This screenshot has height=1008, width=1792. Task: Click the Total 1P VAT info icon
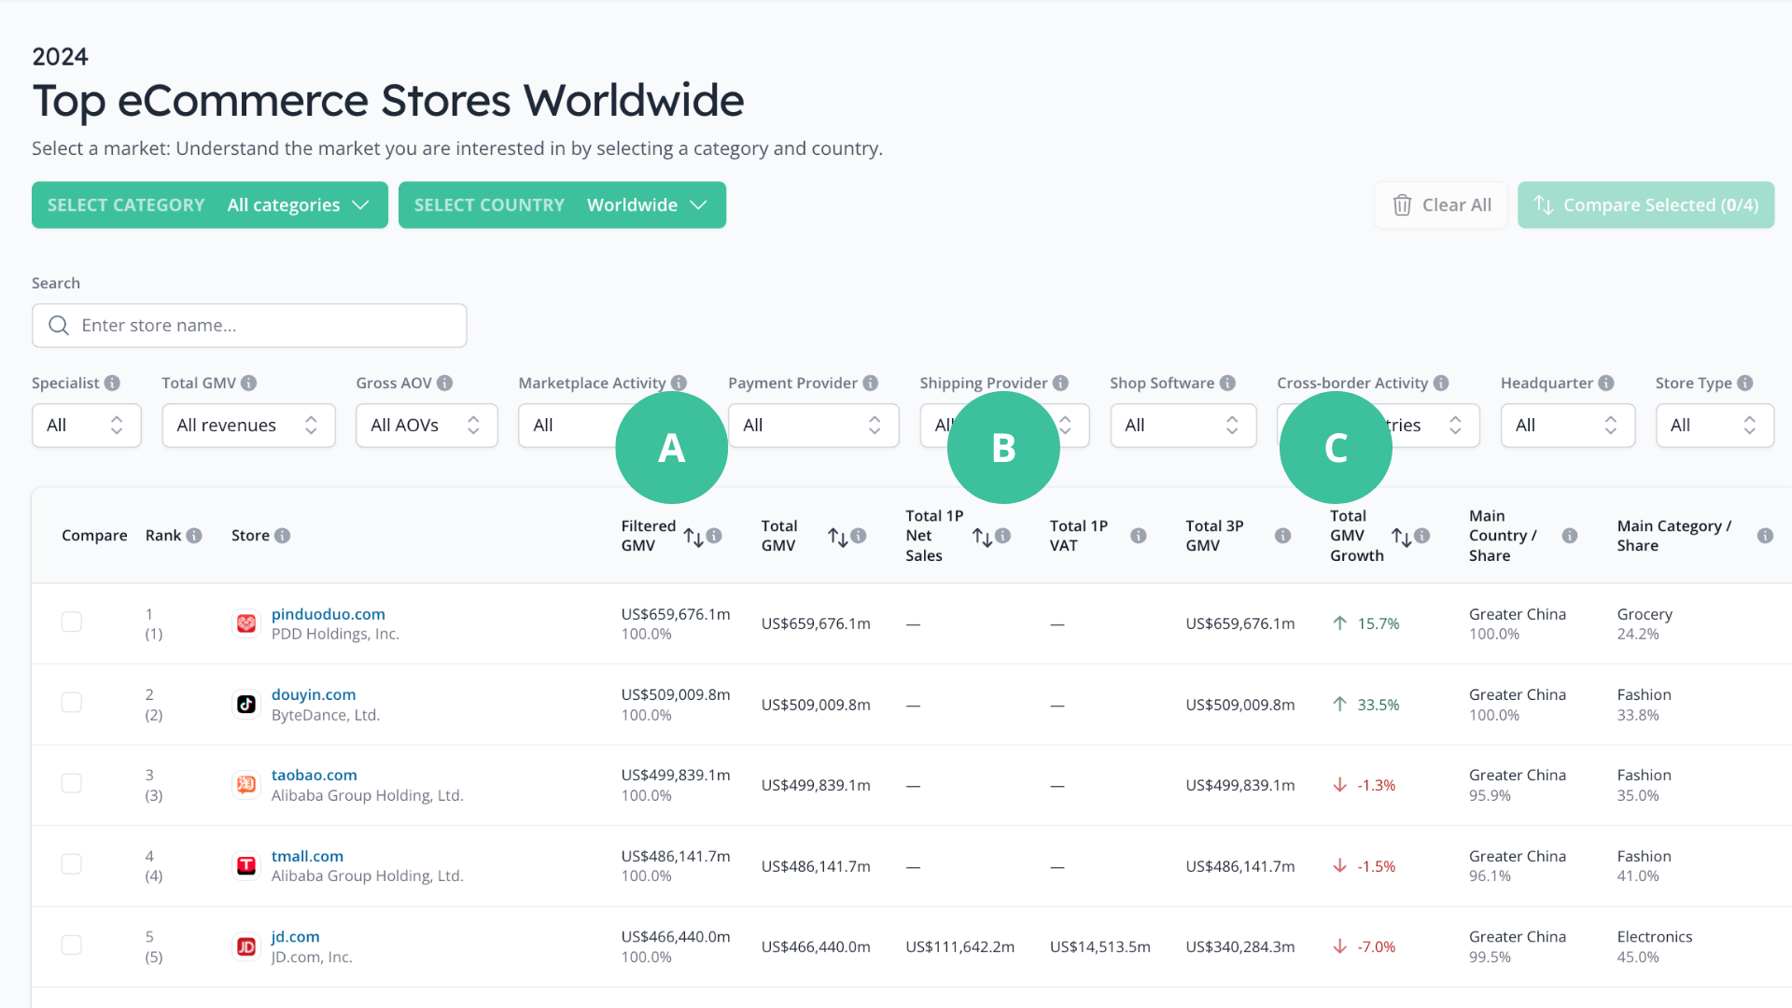(x=1138, y=536)
